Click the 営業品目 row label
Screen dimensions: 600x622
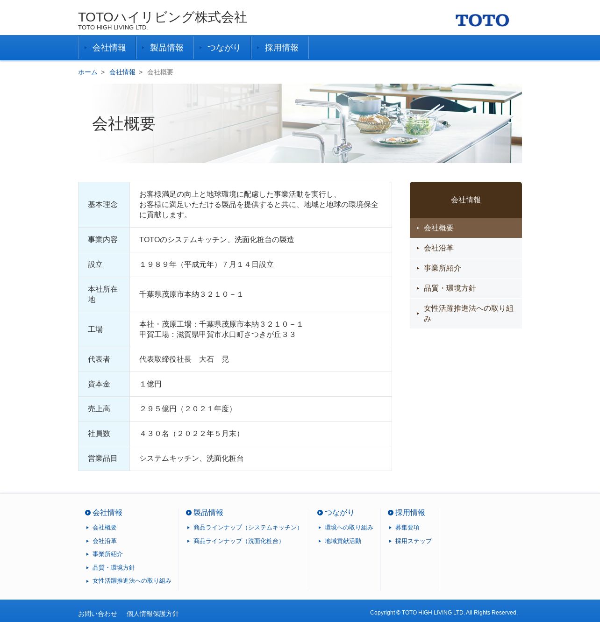tap(104, 458)
